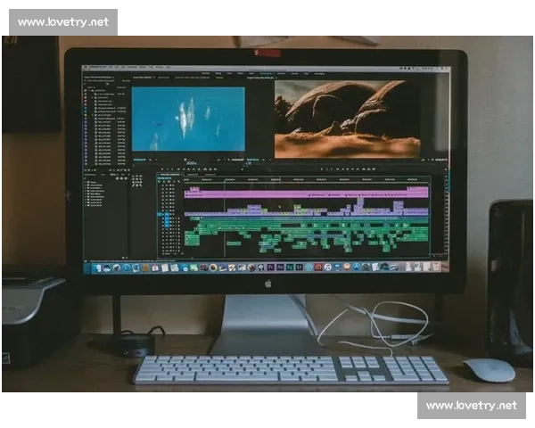The height and width of the screenshot is (428, 535).
Task: Switch to the highlighted Editing workspace tab
Action: (x=264, y=74)
